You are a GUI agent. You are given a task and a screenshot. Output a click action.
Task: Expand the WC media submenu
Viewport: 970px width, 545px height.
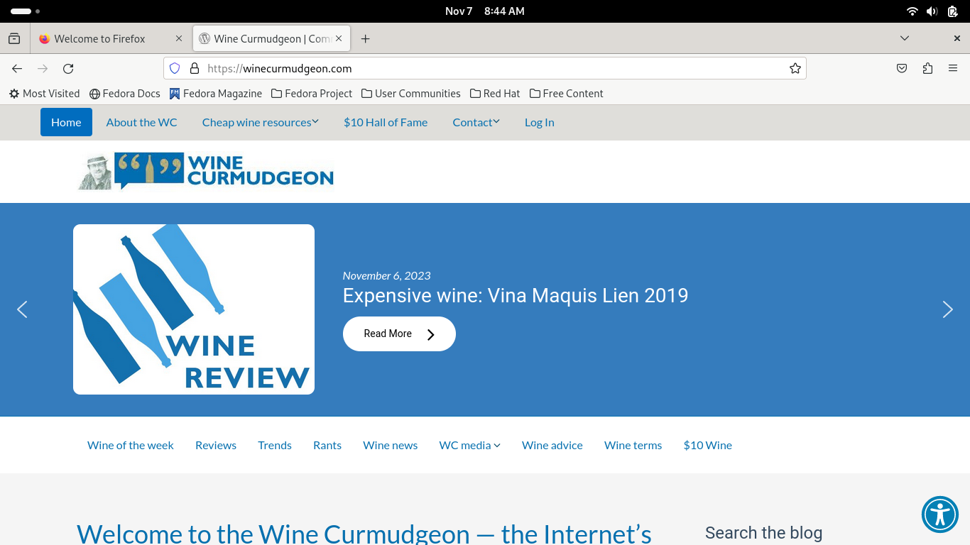click(469, 445)
